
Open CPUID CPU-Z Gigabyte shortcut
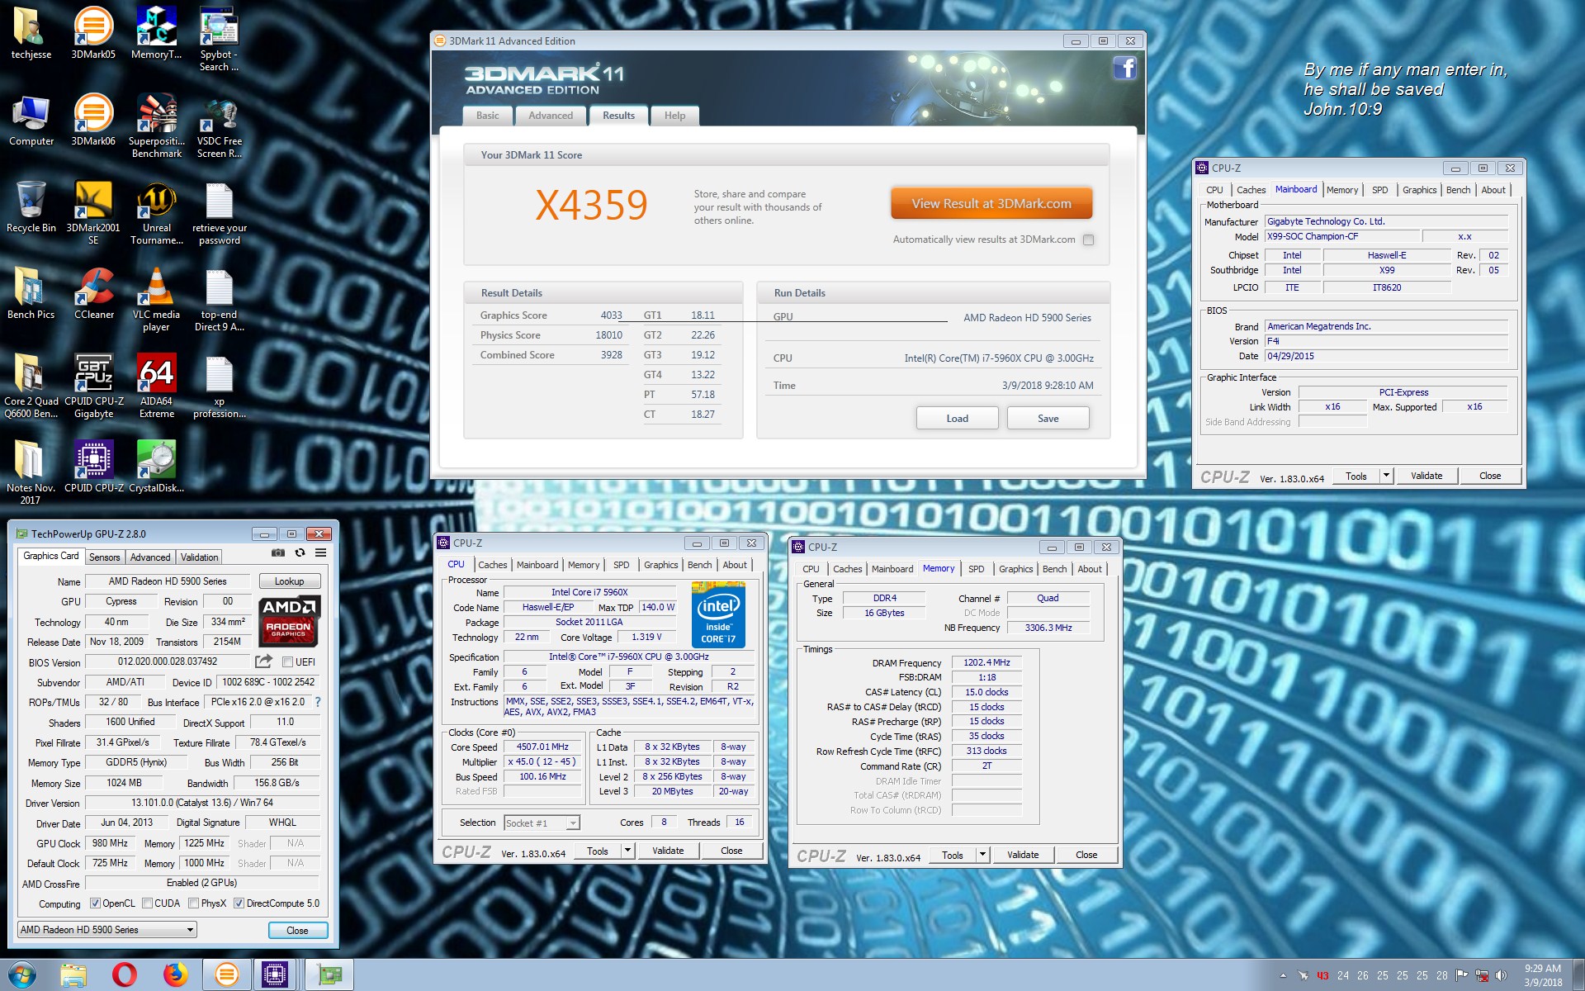[93, 386]
